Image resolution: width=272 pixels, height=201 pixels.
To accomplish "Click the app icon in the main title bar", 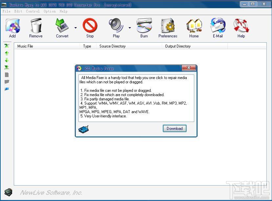I will 4,5.
